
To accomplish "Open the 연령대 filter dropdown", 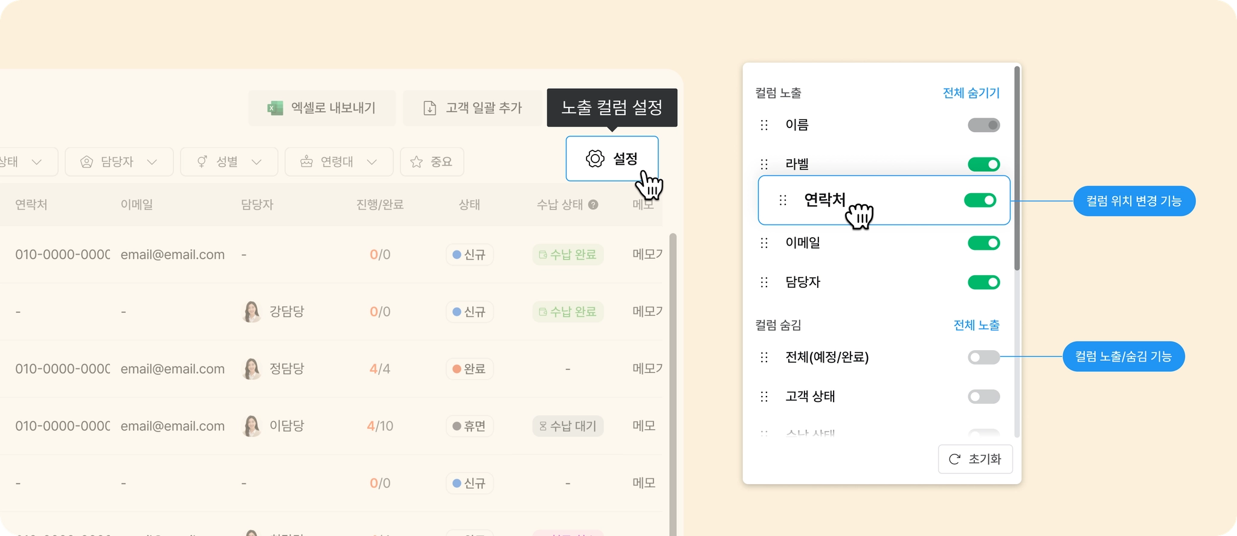I will pyautogui.click(x=339, y=162).
